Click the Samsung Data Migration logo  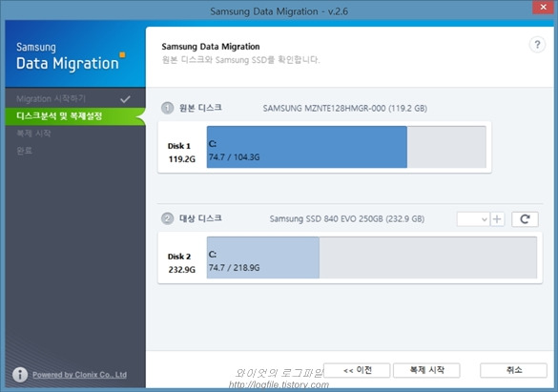[x=71, y=57]
